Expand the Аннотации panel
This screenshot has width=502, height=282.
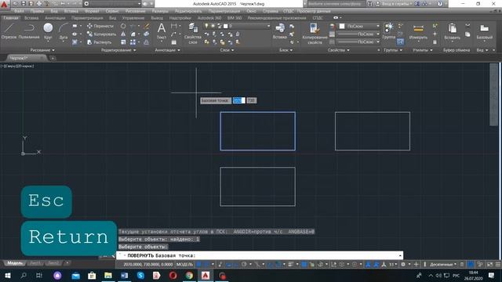pos(167,50)
